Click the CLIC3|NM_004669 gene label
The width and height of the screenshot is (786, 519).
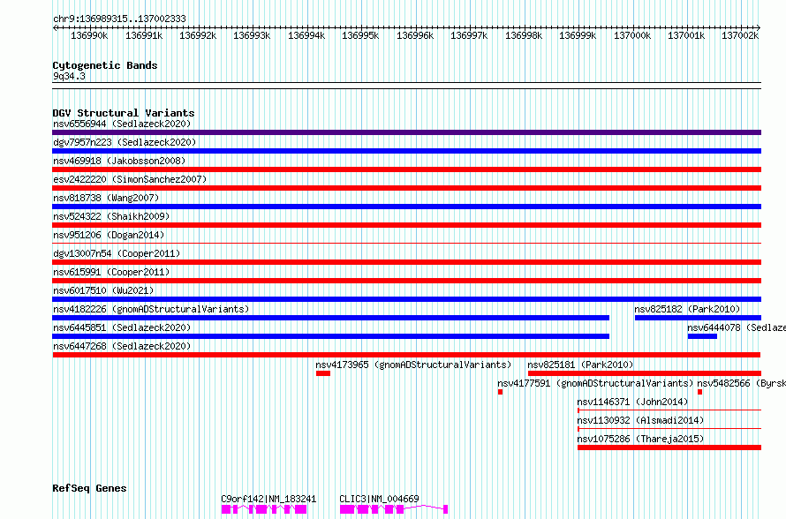click(379, 499)
